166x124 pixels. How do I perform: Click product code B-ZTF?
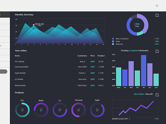[x=101, y=62]
